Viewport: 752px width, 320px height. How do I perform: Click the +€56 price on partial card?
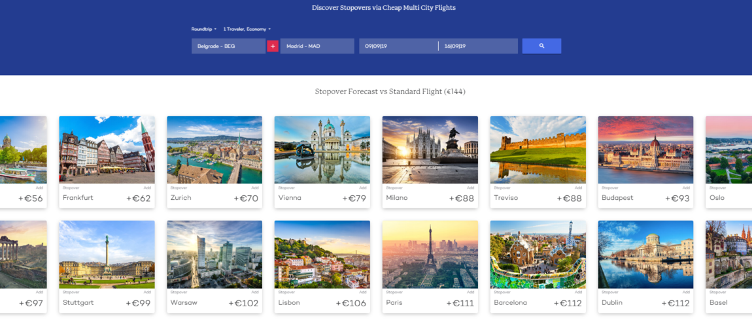31,199
